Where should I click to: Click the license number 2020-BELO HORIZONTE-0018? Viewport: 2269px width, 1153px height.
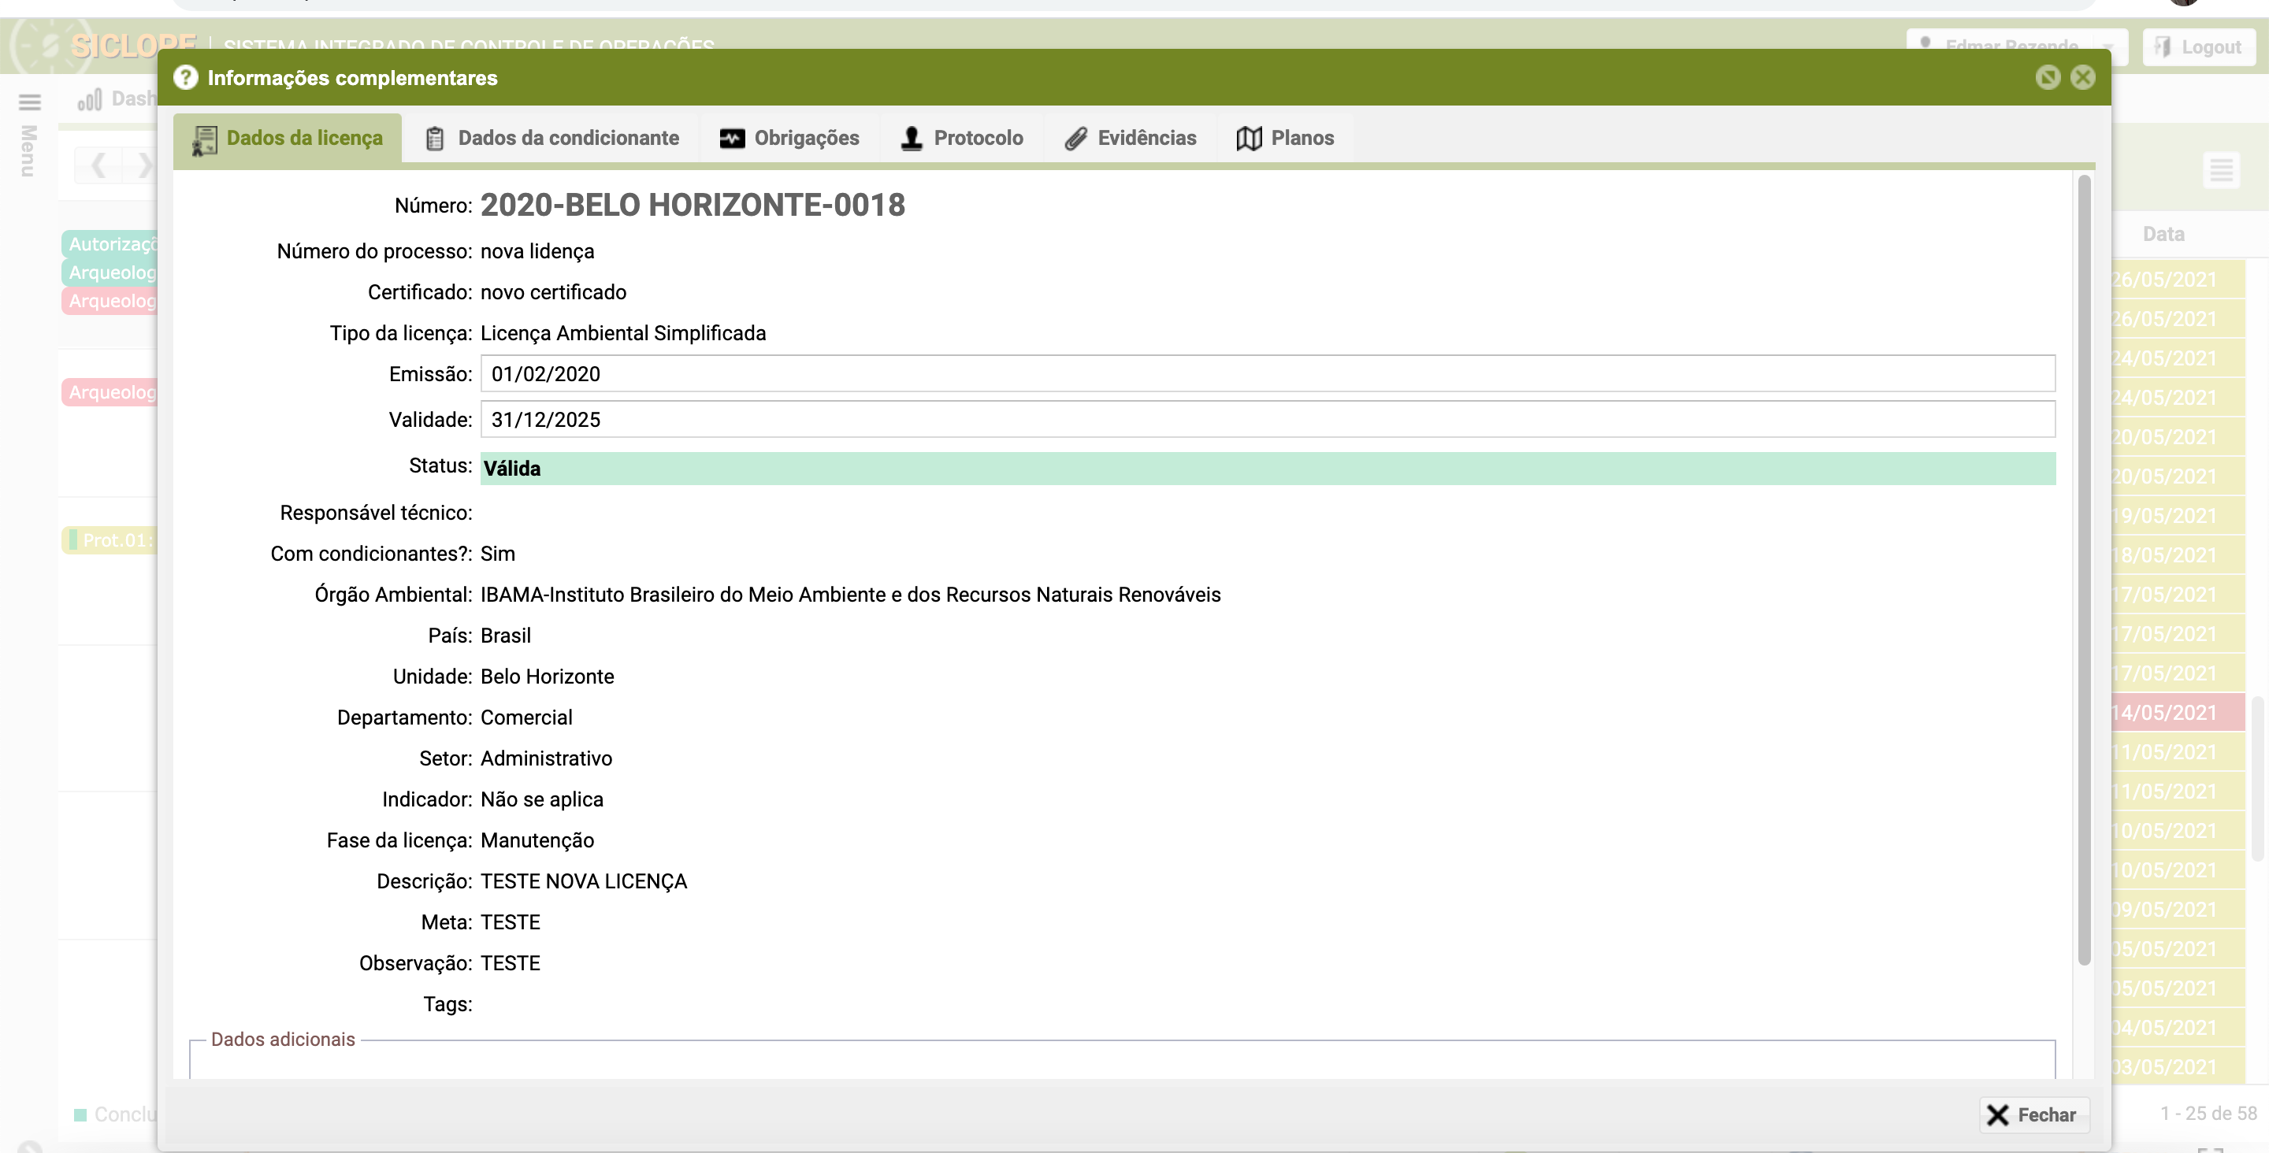click(693, 206)
